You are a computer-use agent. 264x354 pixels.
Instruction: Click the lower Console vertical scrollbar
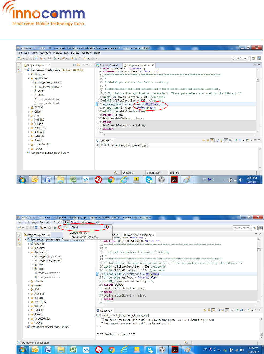click(262, 328)
